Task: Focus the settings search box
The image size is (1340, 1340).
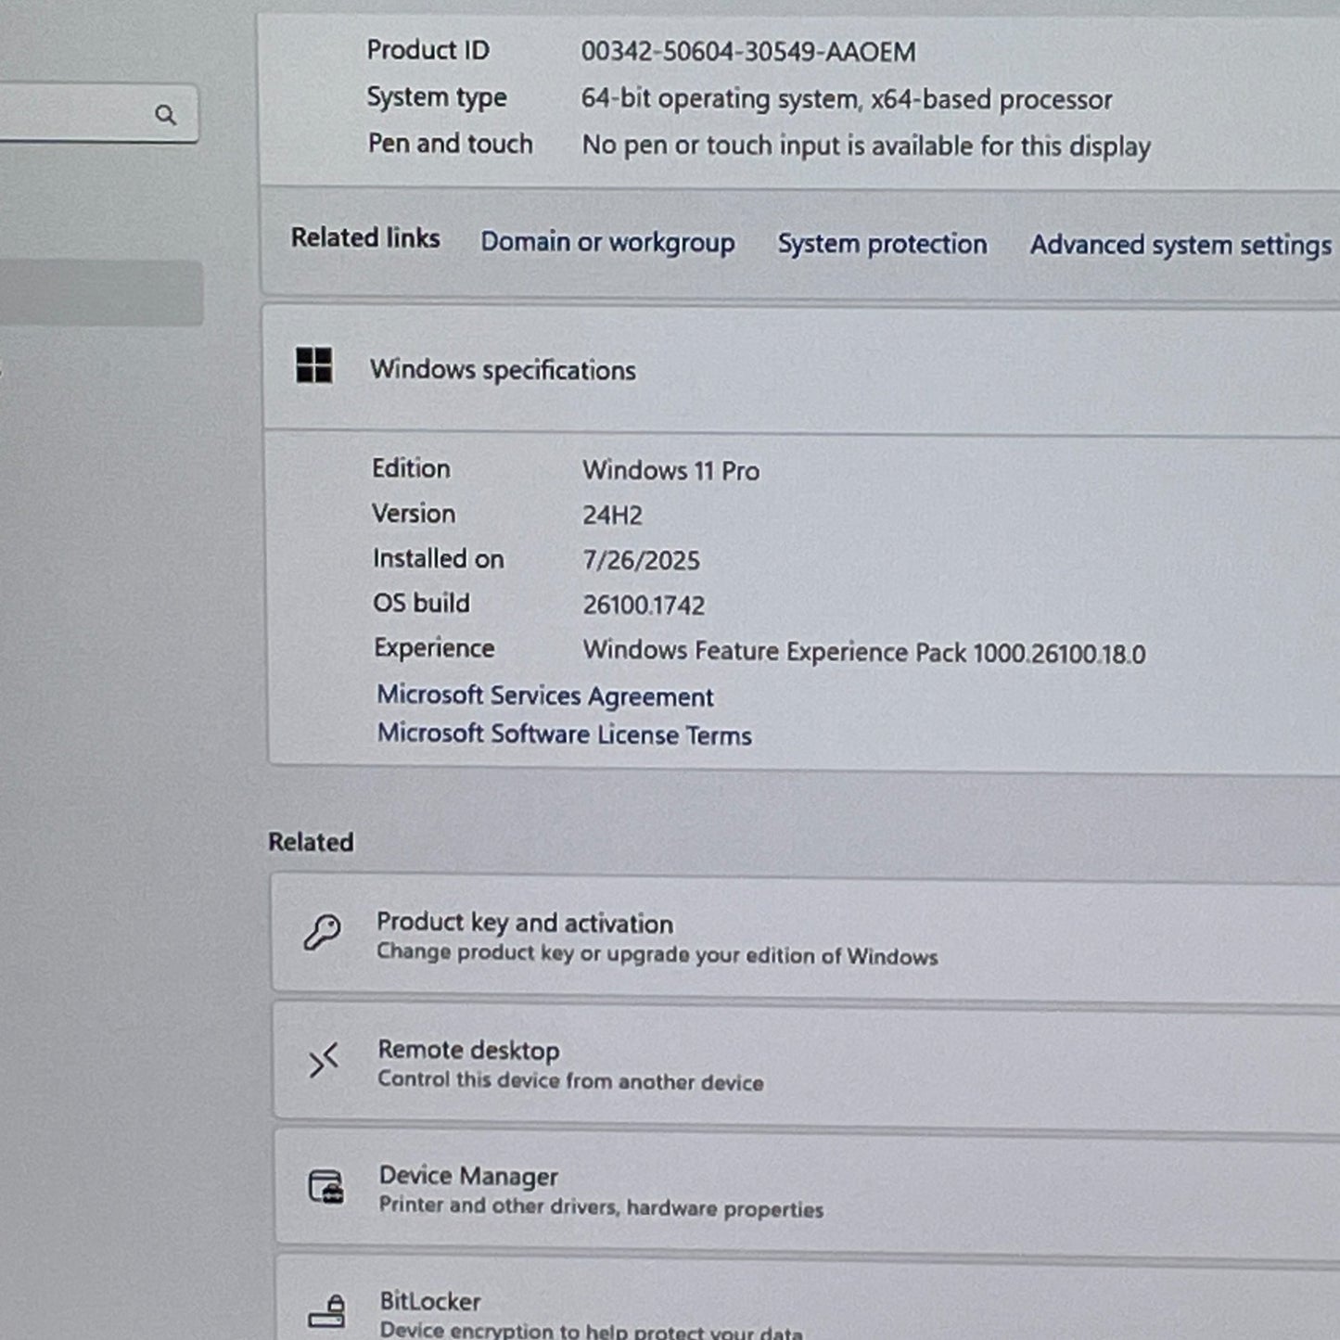Action: tap(74, 114)
